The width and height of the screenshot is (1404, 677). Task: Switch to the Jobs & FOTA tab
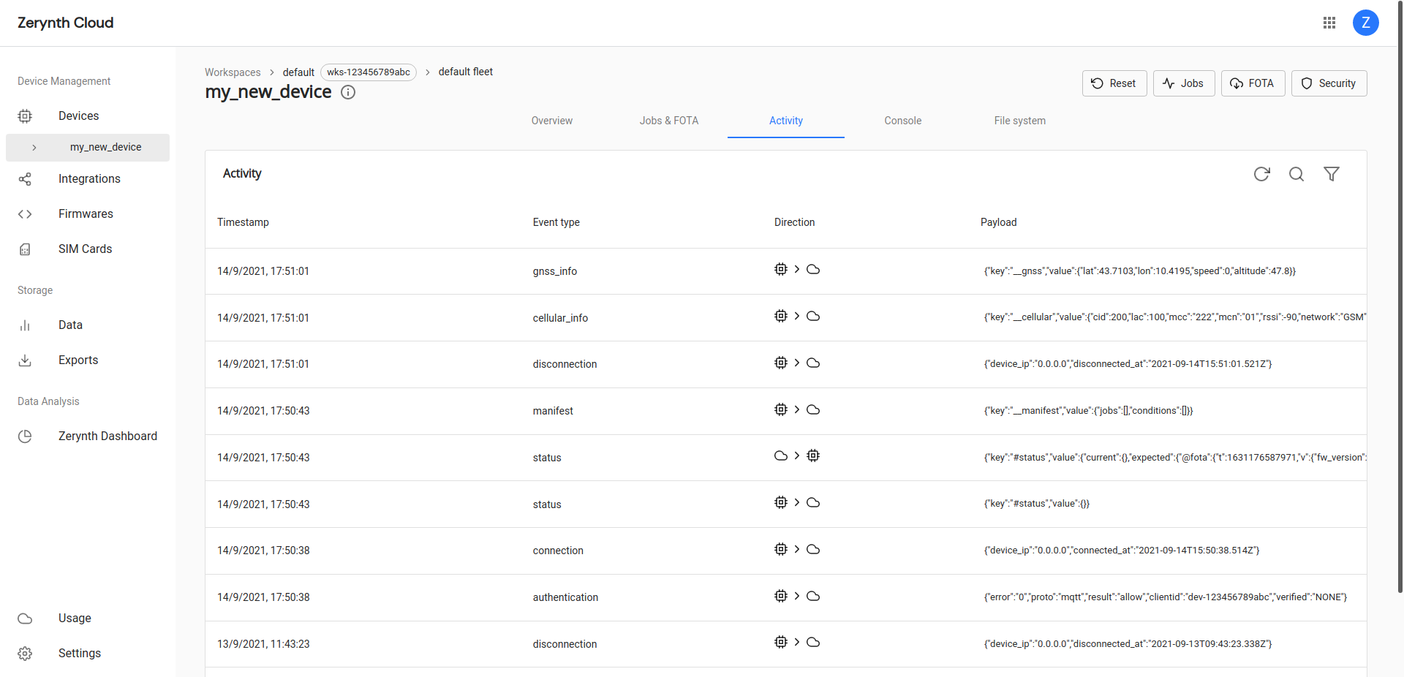[x=669, y=121]
